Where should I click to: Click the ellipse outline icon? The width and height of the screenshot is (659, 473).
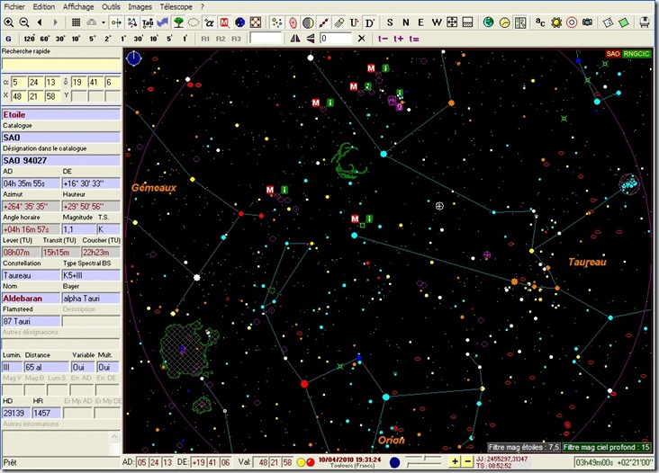point(194,22)
